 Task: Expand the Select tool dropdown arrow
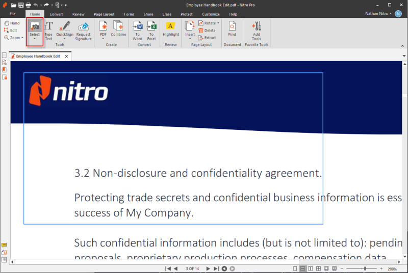[35, 39]
